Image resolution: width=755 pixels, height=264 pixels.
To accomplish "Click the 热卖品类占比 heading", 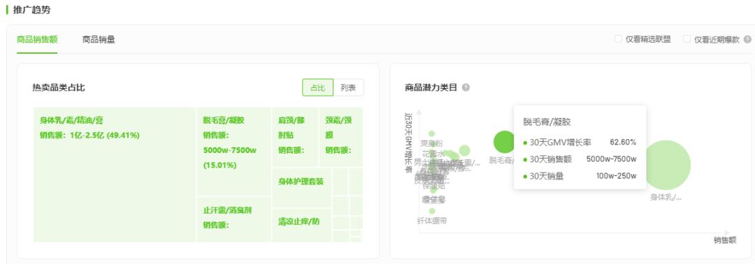I will [x=59, y=87].
